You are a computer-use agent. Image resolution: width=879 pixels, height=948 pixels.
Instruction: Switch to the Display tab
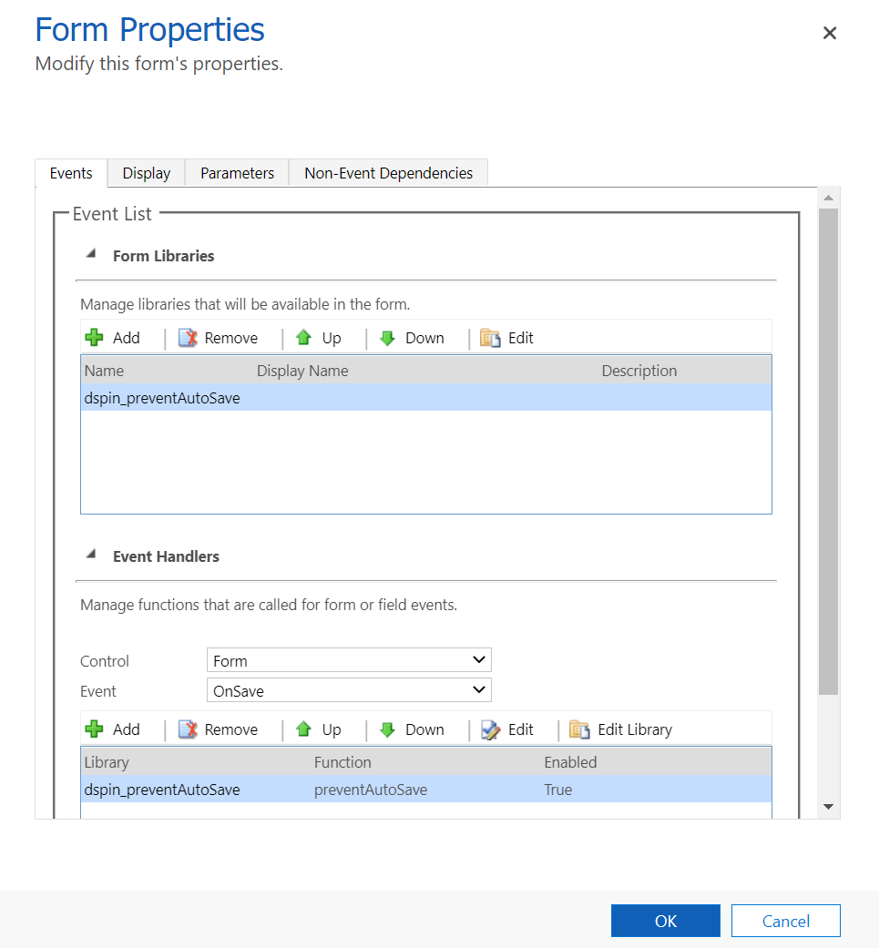click(x=147, y=173)
